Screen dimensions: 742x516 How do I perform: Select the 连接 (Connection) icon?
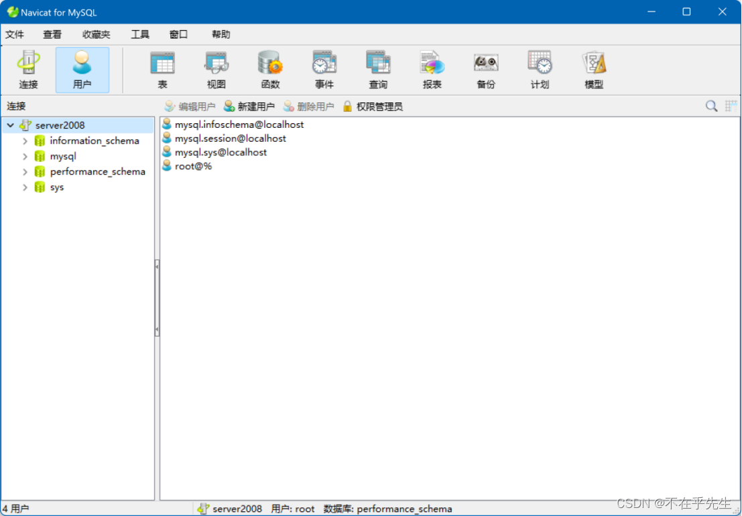28,69
